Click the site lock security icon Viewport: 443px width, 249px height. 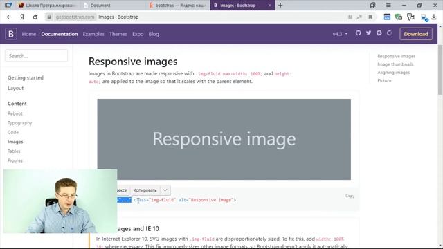tap(49, 17)
